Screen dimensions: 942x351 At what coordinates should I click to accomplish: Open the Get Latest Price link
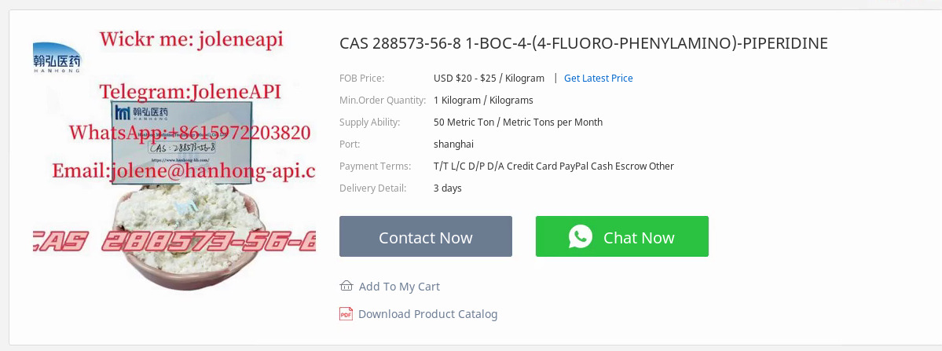pos(599,78)
